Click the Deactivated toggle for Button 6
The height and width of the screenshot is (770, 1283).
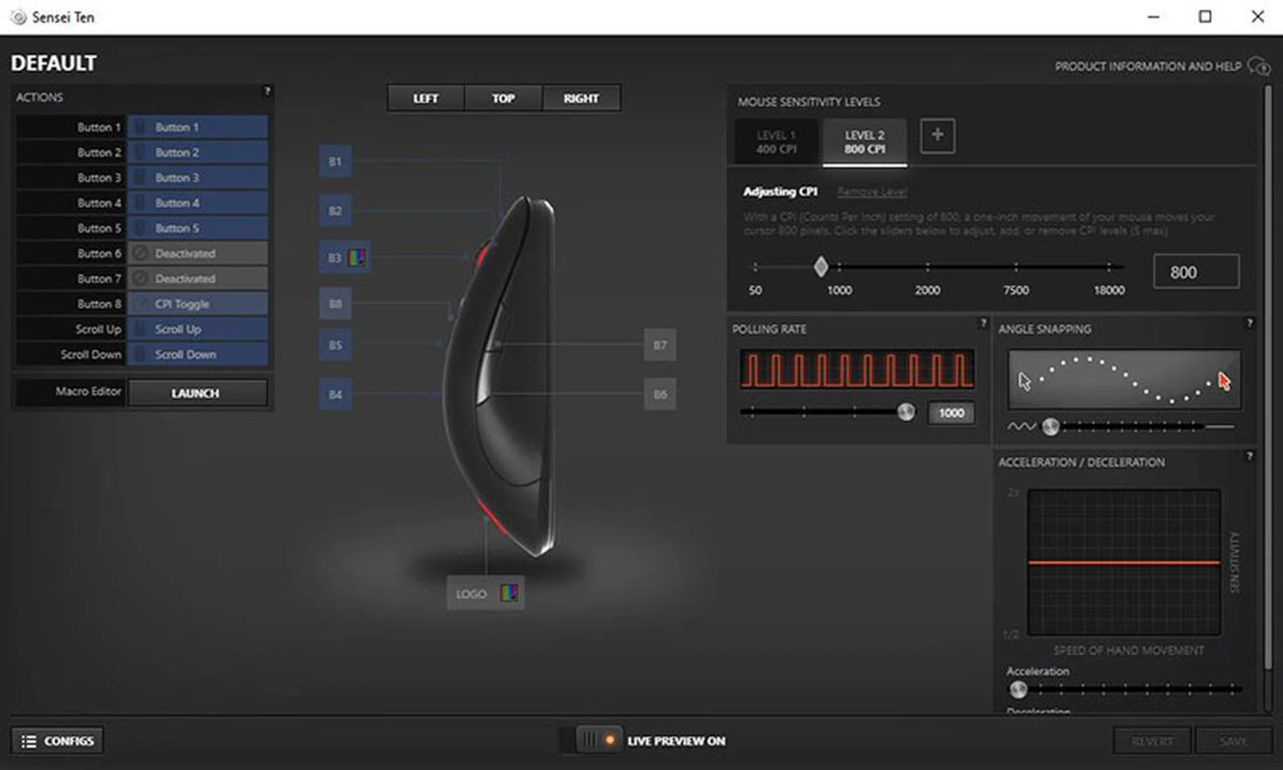(197, 253)
